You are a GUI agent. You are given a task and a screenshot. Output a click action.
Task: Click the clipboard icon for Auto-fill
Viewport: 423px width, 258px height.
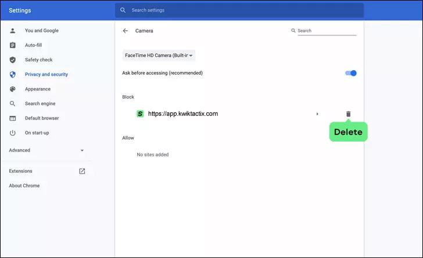[x=13, y=45]
